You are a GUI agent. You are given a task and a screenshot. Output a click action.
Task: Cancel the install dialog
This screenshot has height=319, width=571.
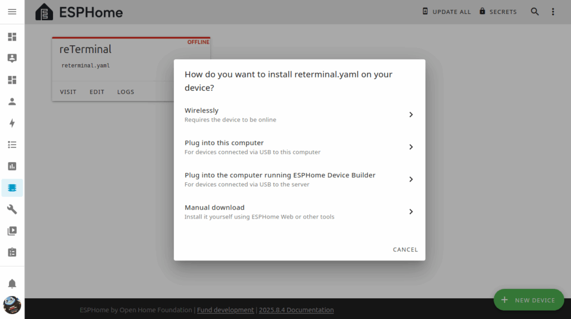(x=405, y=249)
